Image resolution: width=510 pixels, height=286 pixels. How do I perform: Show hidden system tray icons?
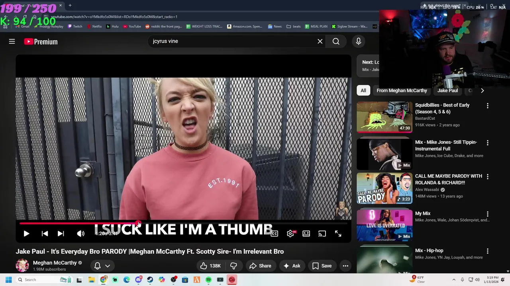point(453,280)
